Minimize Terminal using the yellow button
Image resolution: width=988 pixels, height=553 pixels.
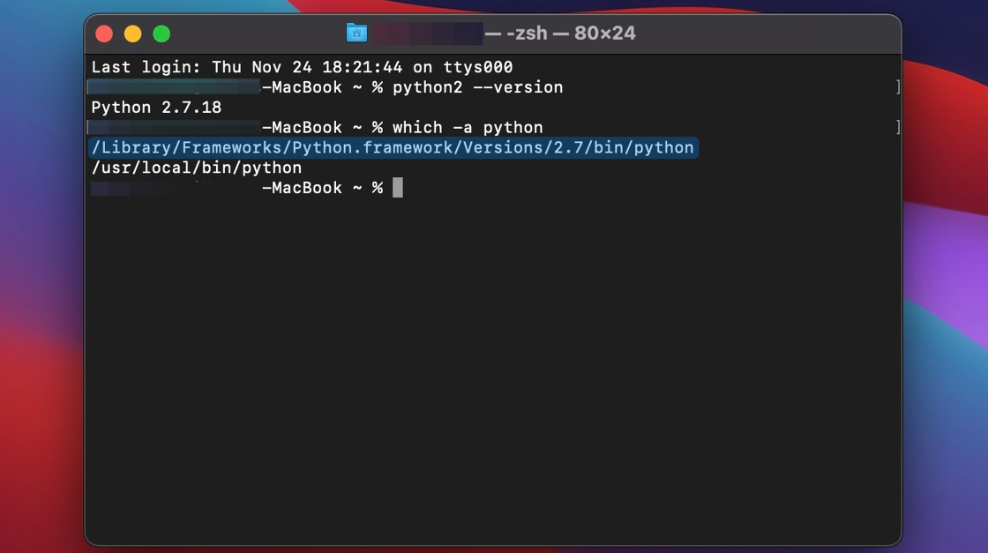[133, 34]
